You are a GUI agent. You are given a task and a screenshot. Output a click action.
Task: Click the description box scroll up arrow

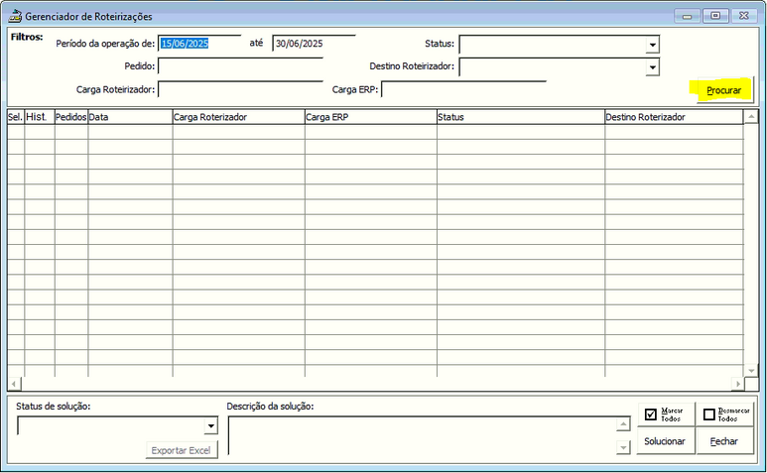click(x=623, y=423)
